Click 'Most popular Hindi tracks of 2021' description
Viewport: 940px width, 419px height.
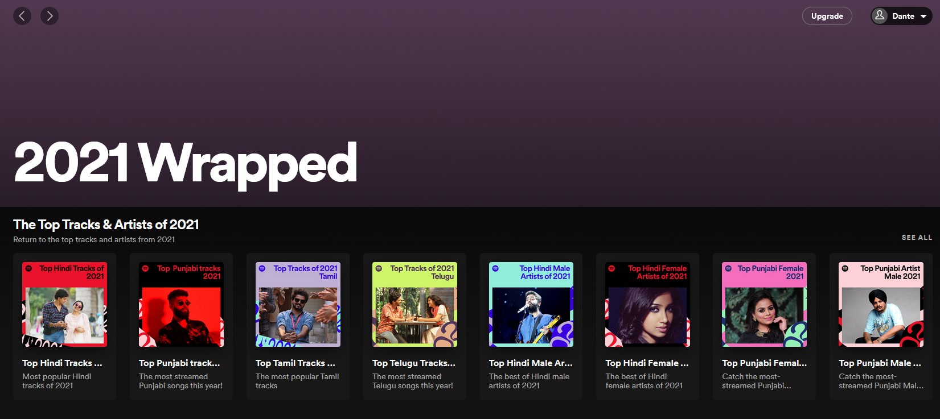(57, 381)
